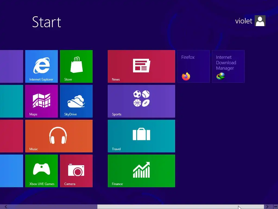The image size is (278, 209).
Task: Open the Internet Explorer tile
Action: [x=42, y=66]
